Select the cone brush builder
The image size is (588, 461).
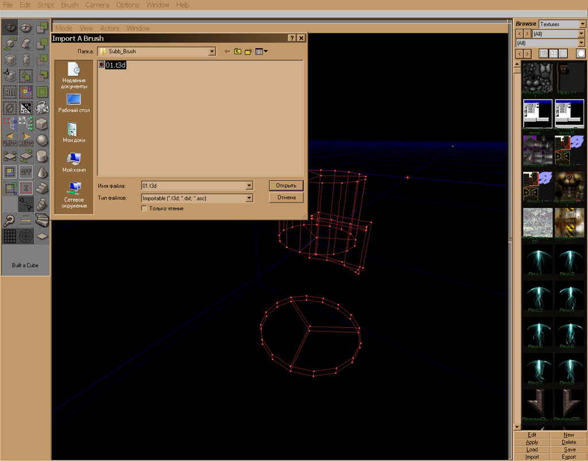(x=42, y=172)
